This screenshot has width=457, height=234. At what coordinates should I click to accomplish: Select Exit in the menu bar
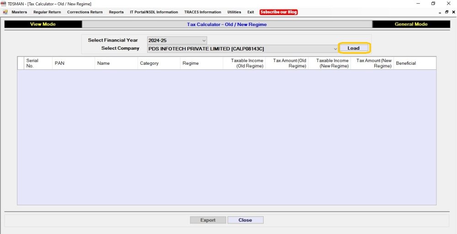[250, 12]
